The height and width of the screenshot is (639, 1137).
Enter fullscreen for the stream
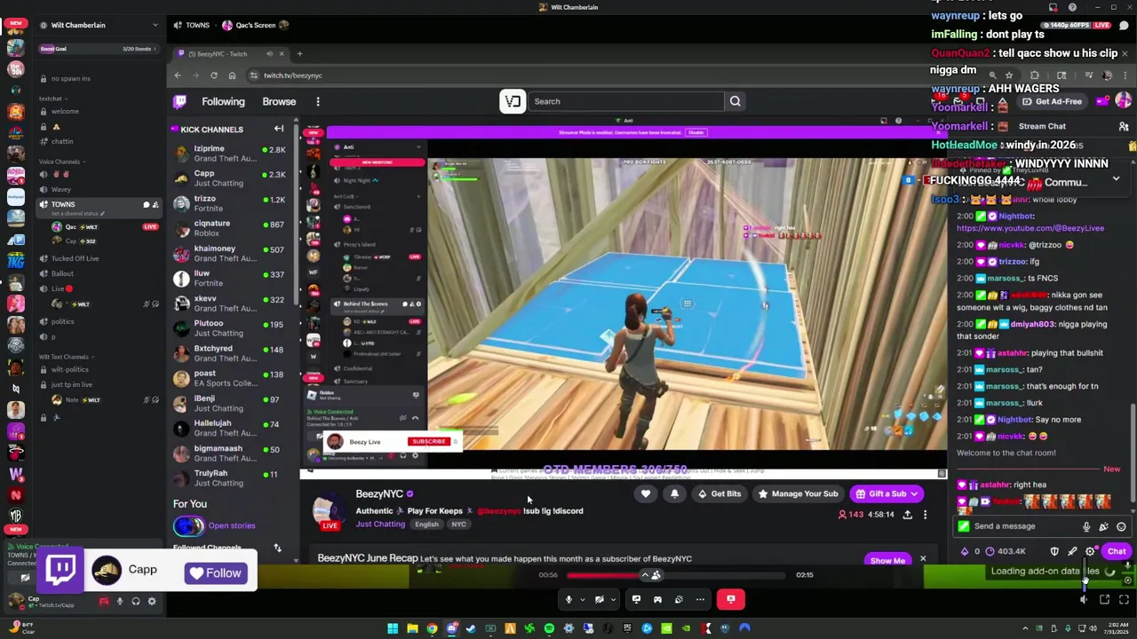tap(1124, 600)
